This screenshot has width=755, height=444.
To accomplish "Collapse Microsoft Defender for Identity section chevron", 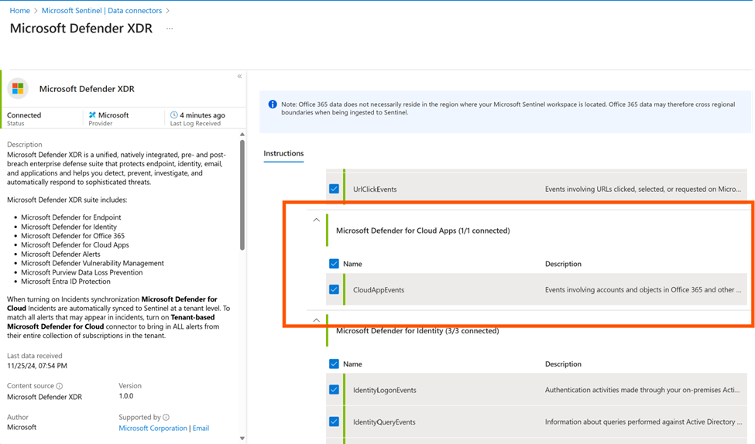I will 317,320.
